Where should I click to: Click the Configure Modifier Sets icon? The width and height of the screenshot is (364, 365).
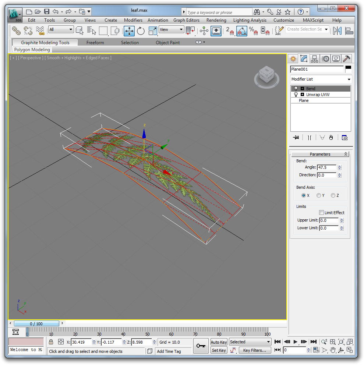[x=344, y=138]
